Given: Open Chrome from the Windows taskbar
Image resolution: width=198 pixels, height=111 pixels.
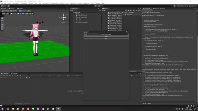Looking at the screenshot, I should (28, 109).
